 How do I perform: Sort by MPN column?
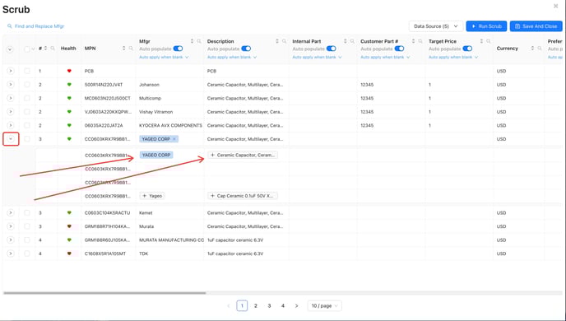(123, 49)
